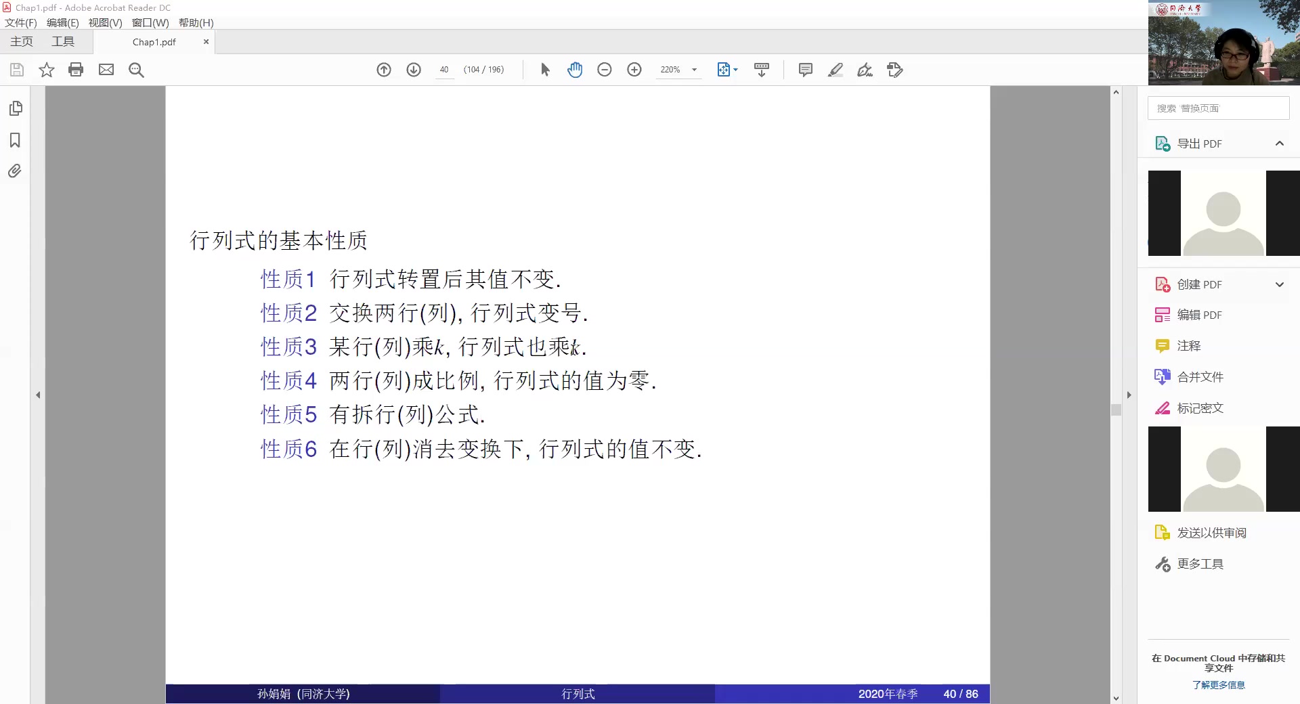The height and width of the screenshot is (704, 1300).
Task: Click the 性质1 line text
Action: click(411, 279)
